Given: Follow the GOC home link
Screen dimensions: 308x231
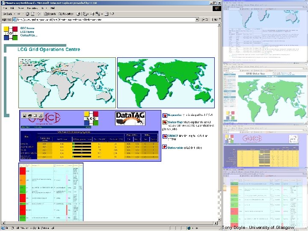Looking at the screenshot, I should tap(27, 28).
